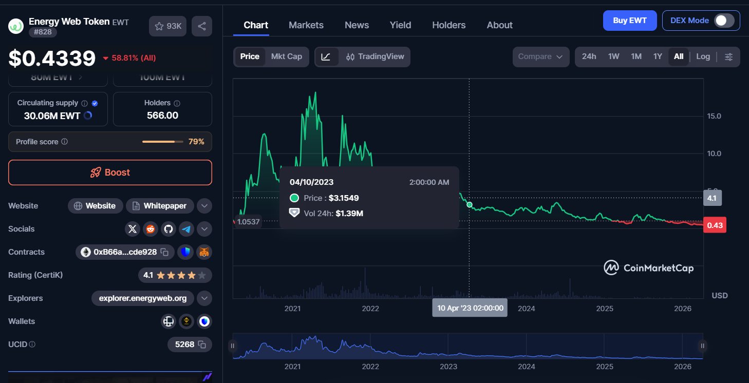Click the left range slider handle

pos(233,346)
